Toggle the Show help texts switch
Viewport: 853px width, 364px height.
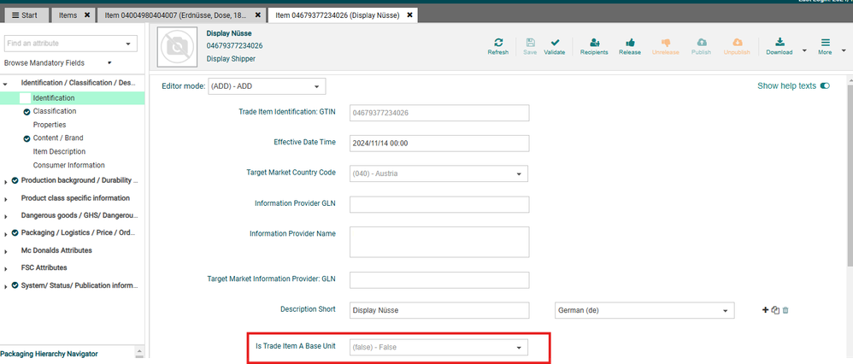[826, 86]
